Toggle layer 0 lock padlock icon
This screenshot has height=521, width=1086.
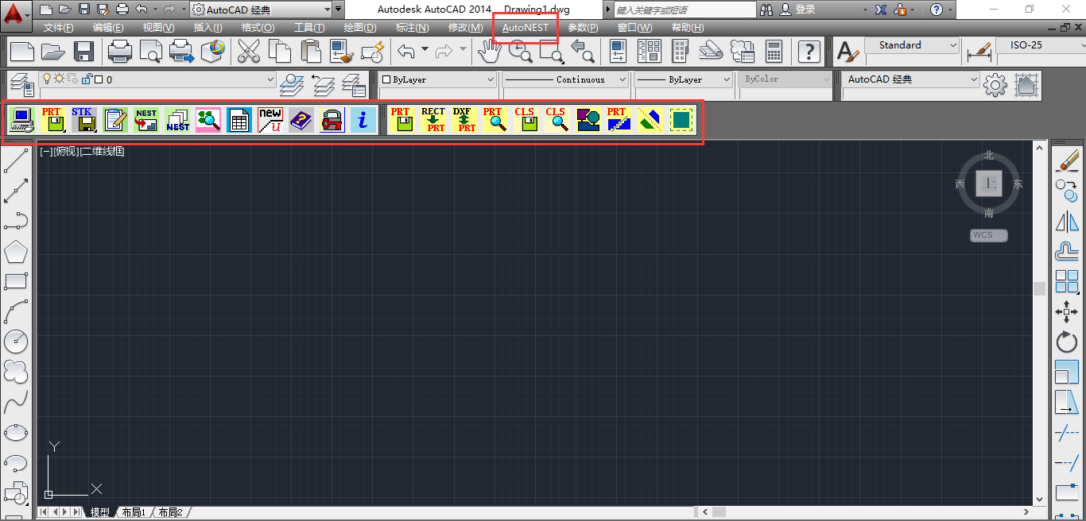click(87, 79)
